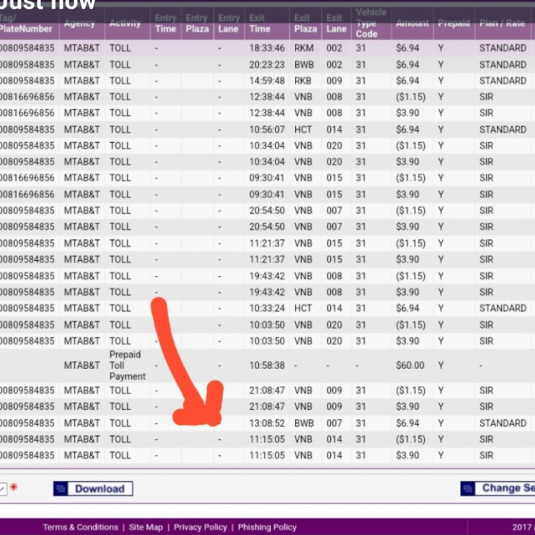Select the RKM exit plaza cell
This screenshot has height=535, width=535.
[x=304, y=48]
